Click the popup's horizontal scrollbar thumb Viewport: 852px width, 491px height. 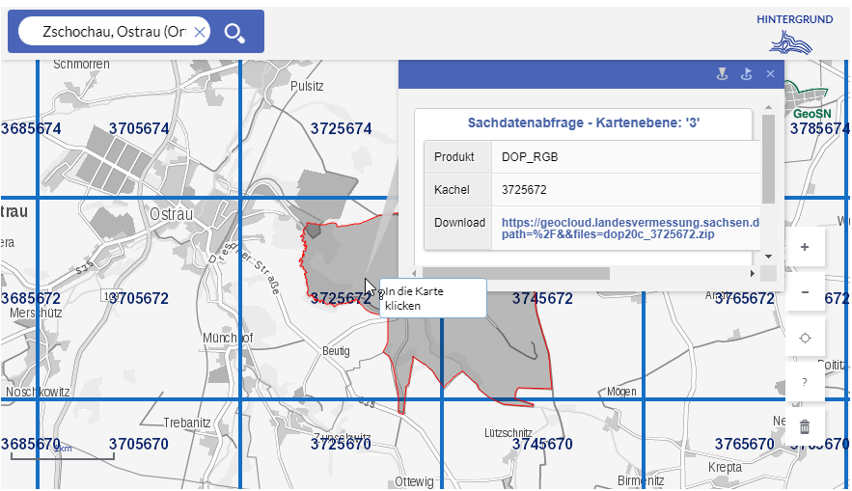516,273
